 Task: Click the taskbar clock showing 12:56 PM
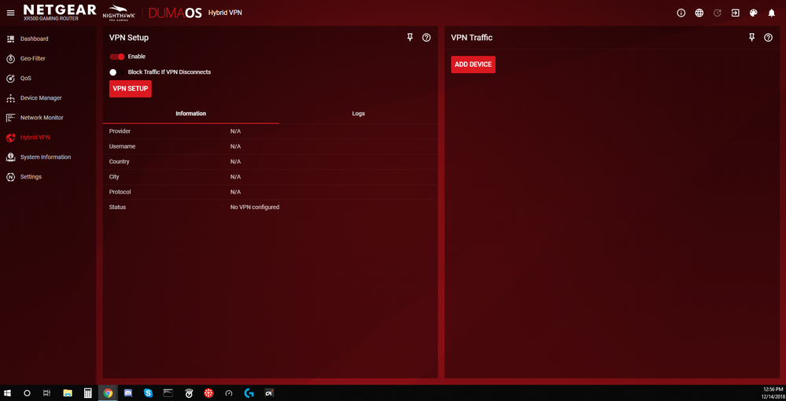click(x=772, y=393)
